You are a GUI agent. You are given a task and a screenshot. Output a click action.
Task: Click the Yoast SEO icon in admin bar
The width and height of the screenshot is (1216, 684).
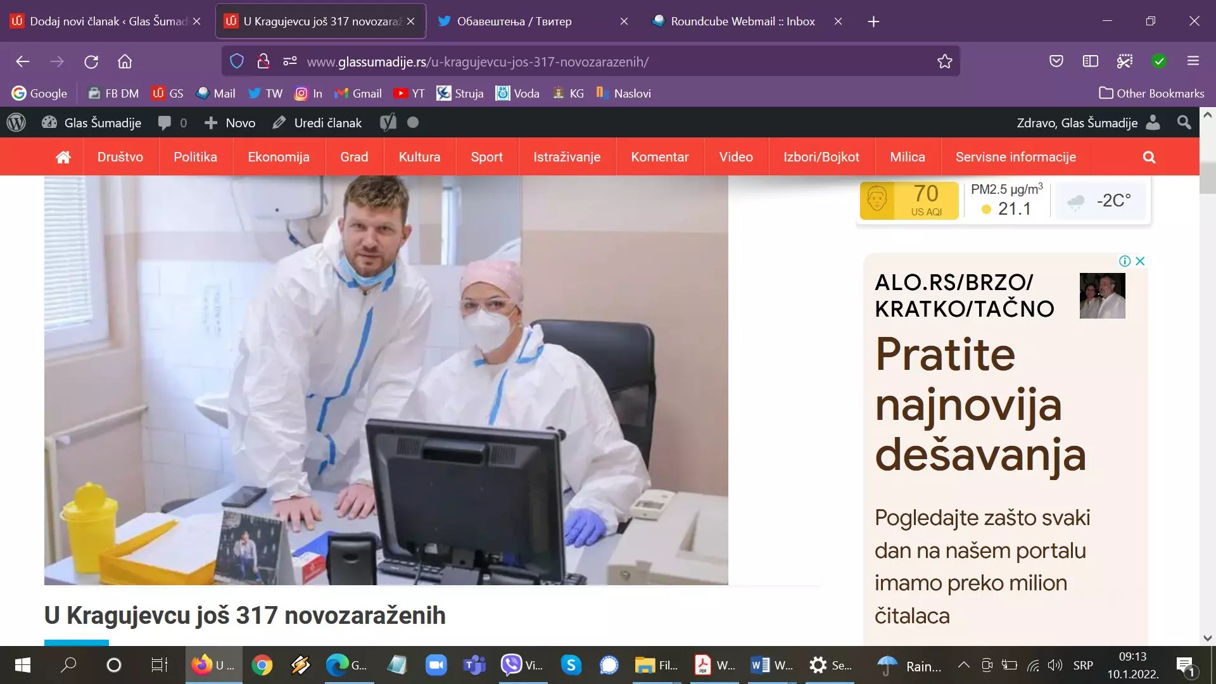(388, 123)
